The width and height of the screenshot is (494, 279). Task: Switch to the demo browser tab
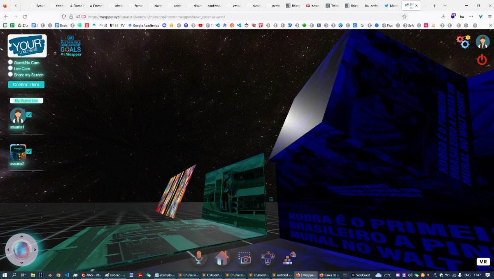click(312, 6)
